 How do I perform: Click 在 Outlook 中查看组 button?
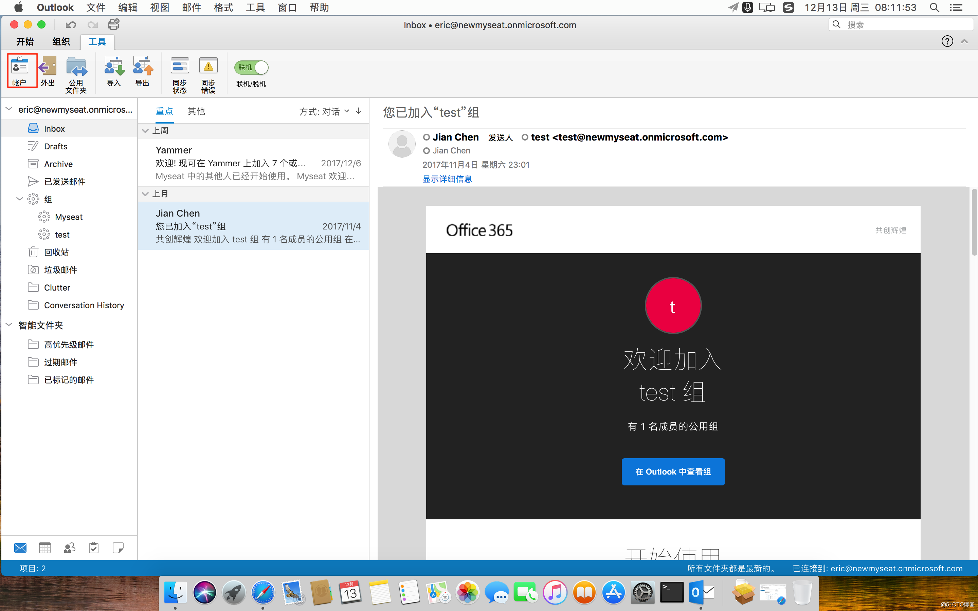(x=673, y=471)
